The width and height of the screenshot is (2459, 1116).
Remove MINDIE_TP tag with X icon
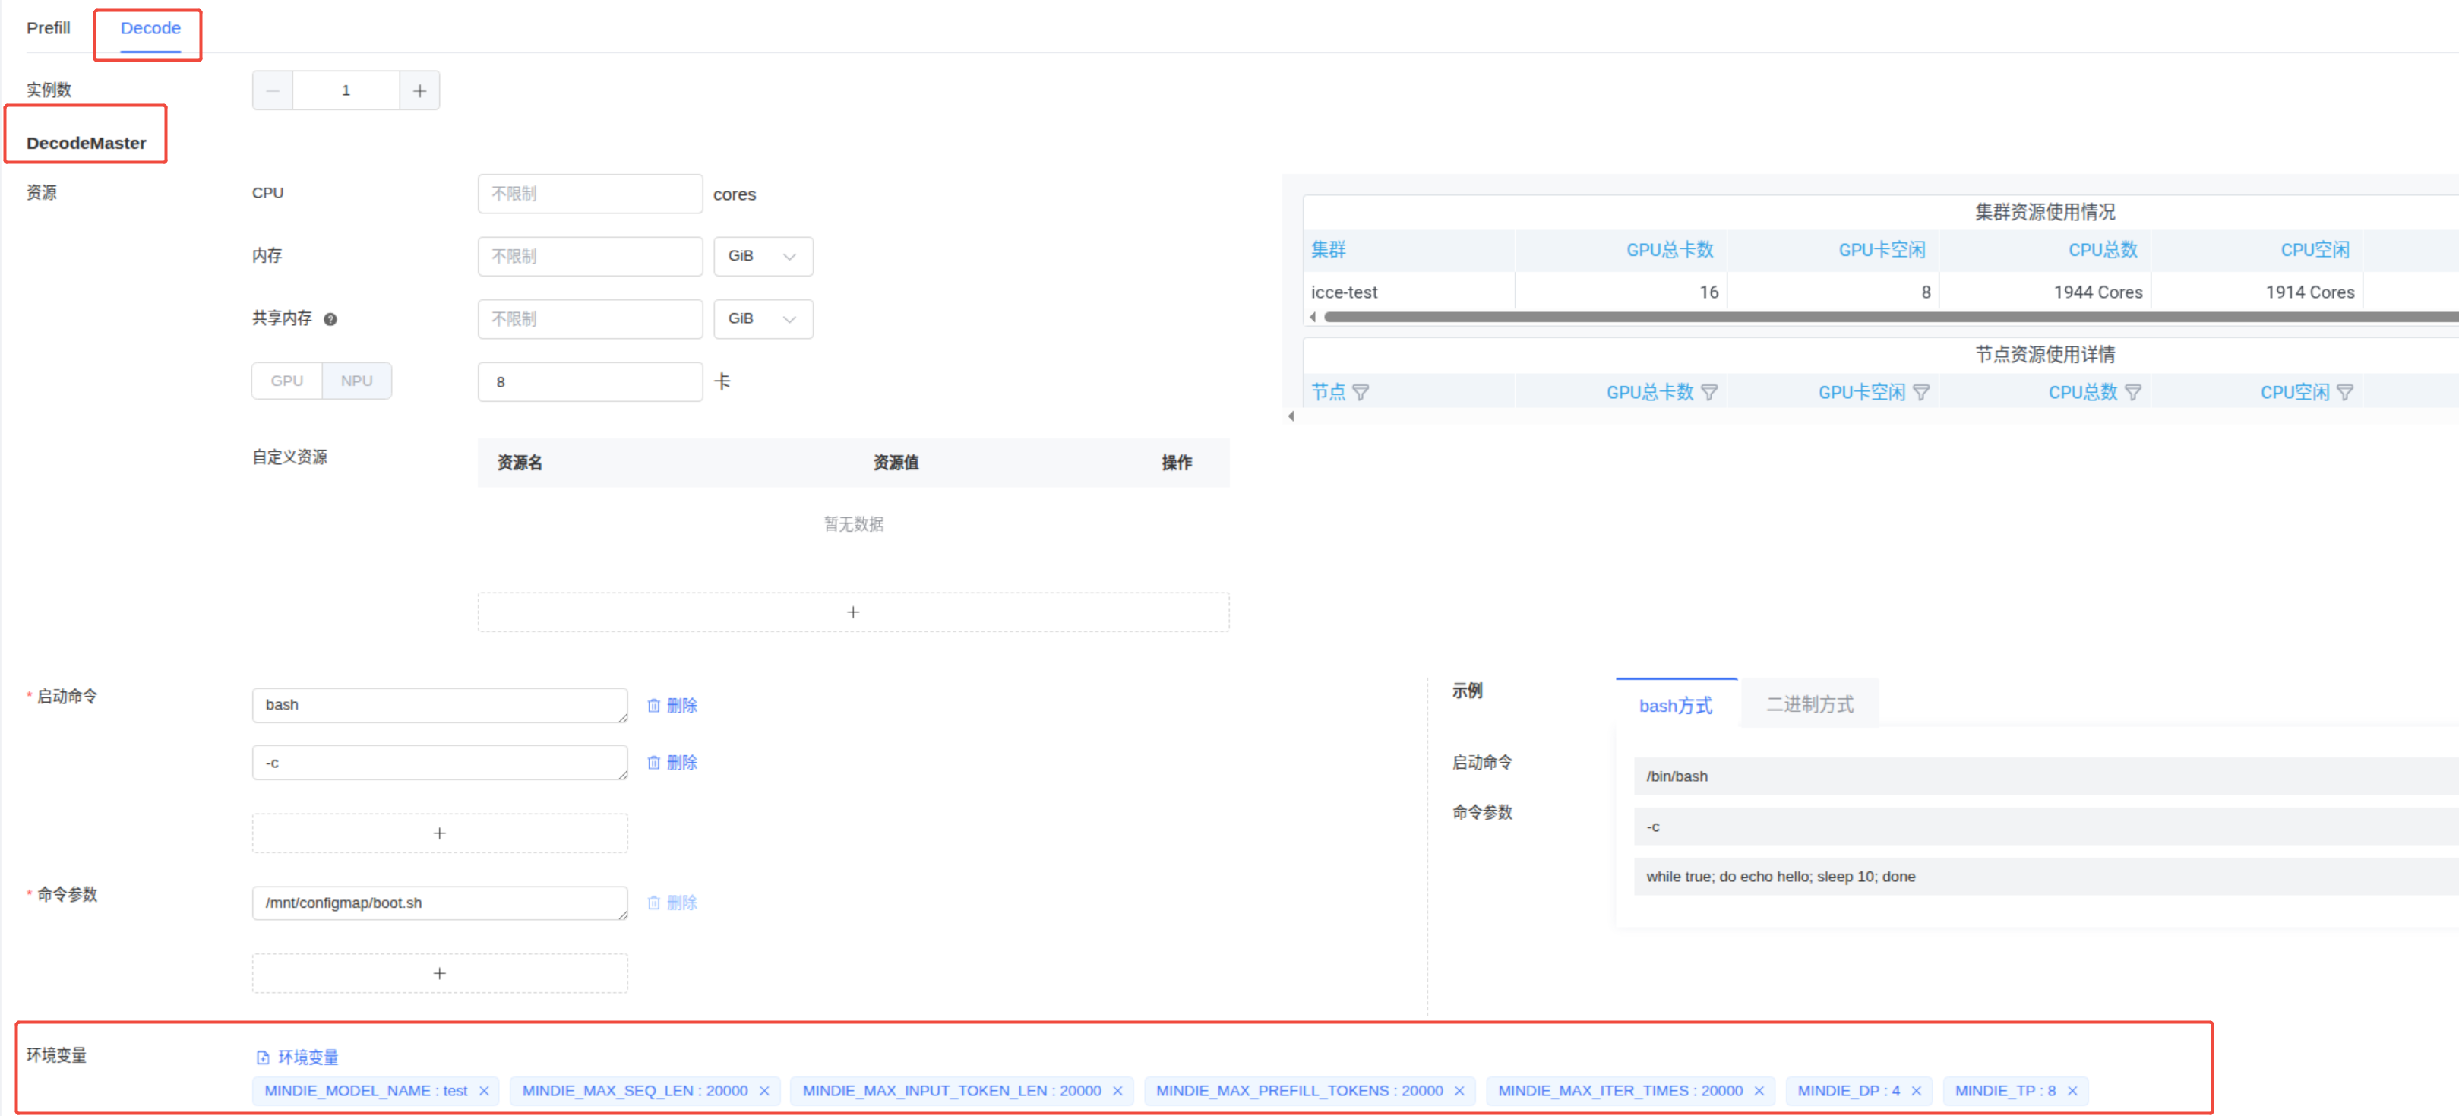point(2072,1091)
